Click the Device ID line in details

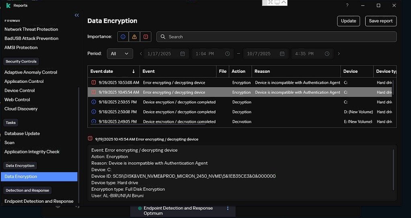click(x=183, y=176)
